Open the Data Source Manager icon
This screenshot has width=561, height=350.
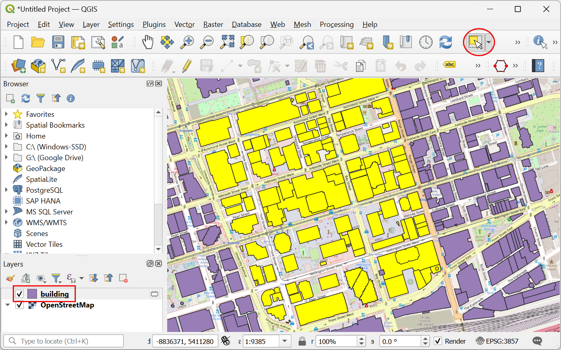pos(18,66)
